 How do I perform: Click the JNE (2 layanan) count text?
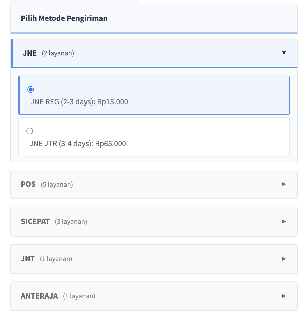(58, 53)
